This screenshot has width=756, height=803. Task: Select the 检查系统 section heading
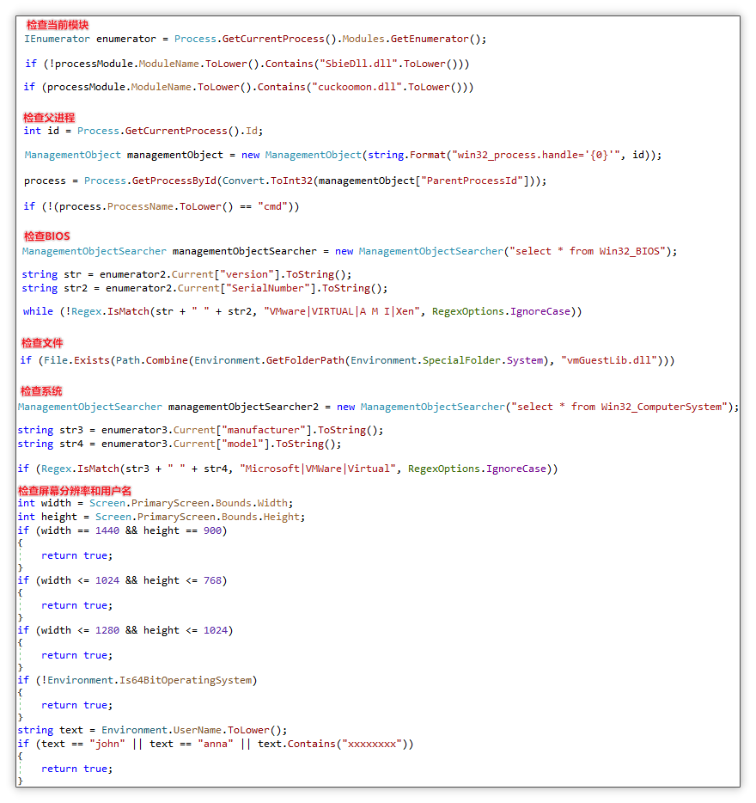click(42, 391)
